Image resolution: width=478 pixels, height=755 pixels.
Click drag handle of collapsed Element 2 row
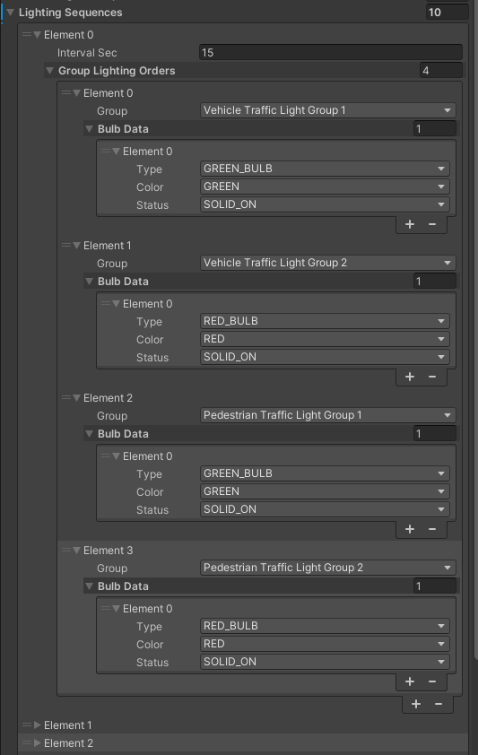27,743
